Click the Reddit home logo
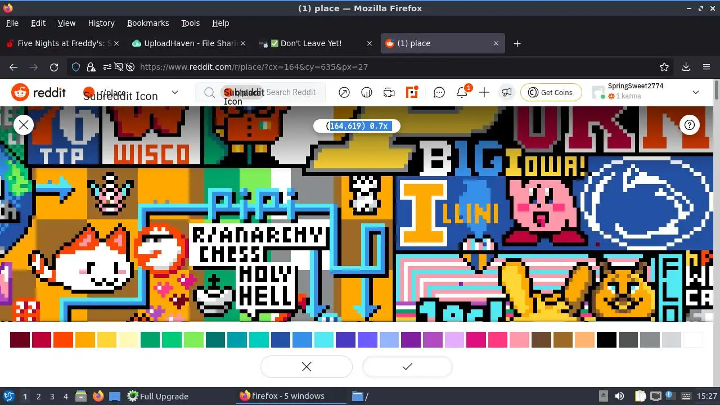This screenshot has width=720, height=405. 38,92
